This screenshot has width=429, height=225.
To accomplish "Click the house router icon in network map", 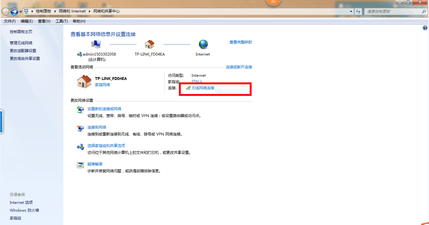I will click(149, 44).
